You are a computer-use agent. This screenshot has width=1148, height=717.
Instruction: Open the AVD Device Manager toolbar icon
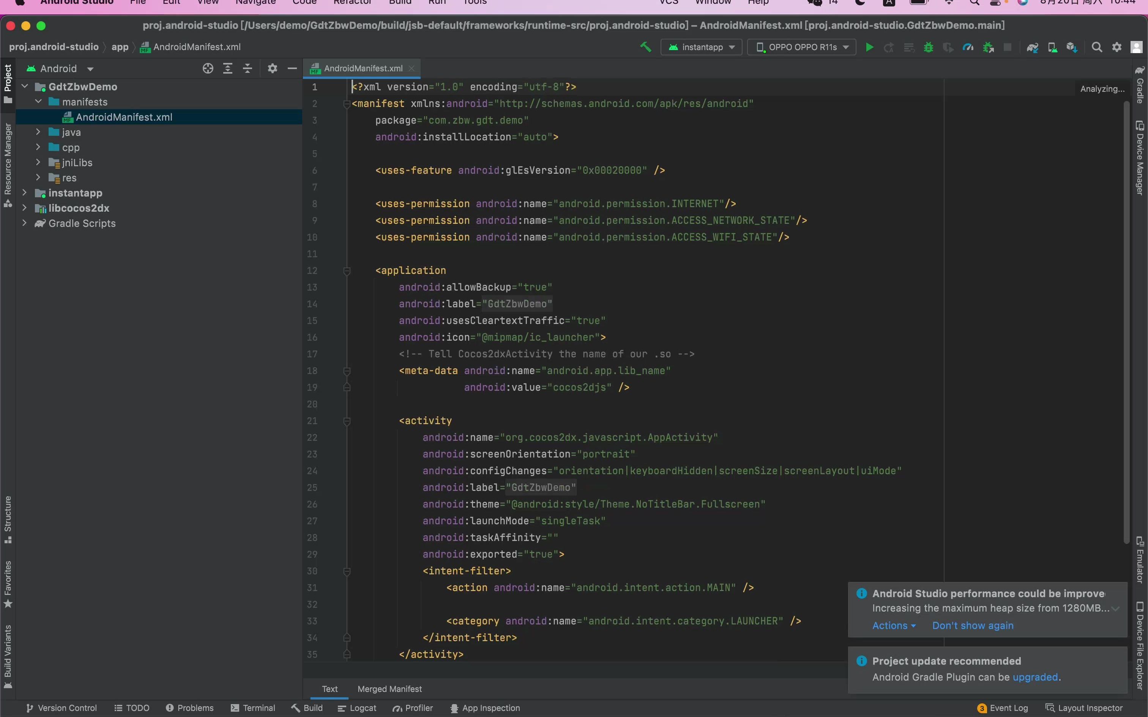coord(1052,47)
